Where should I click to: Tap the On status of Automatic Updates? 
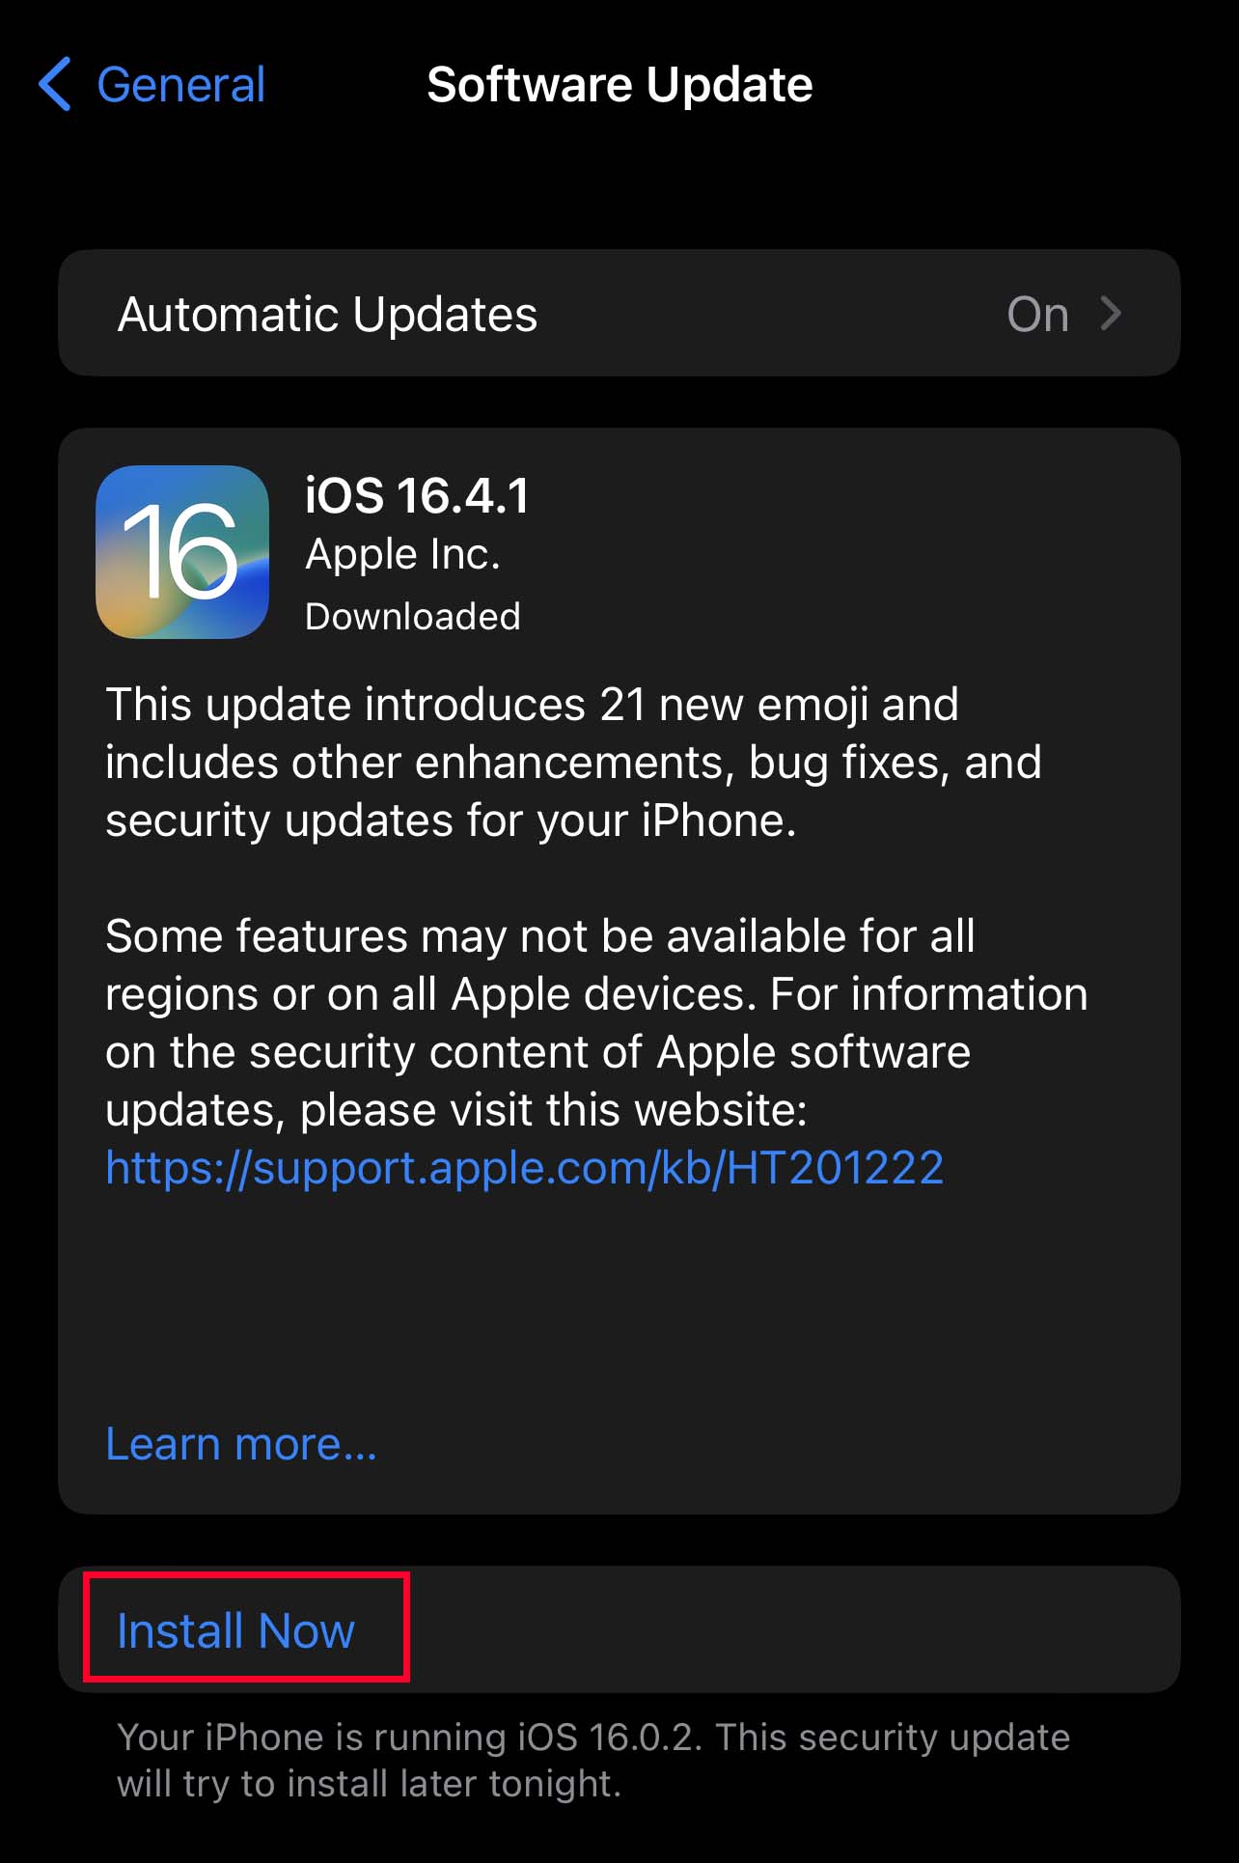1038,315
